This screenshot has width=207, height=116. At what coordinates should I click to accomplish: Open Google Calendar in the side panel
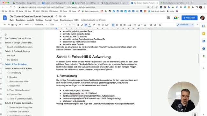(x=203, y=26)
